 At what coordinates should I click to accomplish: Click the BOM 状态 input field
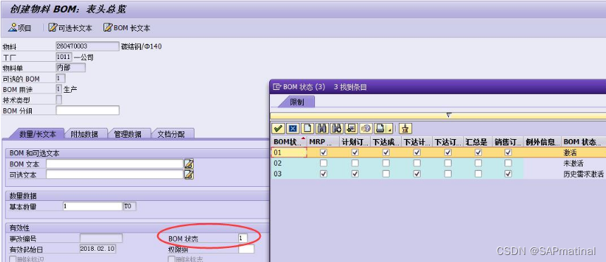243,239
